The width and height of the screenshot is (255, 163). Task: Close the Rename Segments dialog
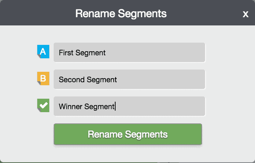click(x=245, y=14)
